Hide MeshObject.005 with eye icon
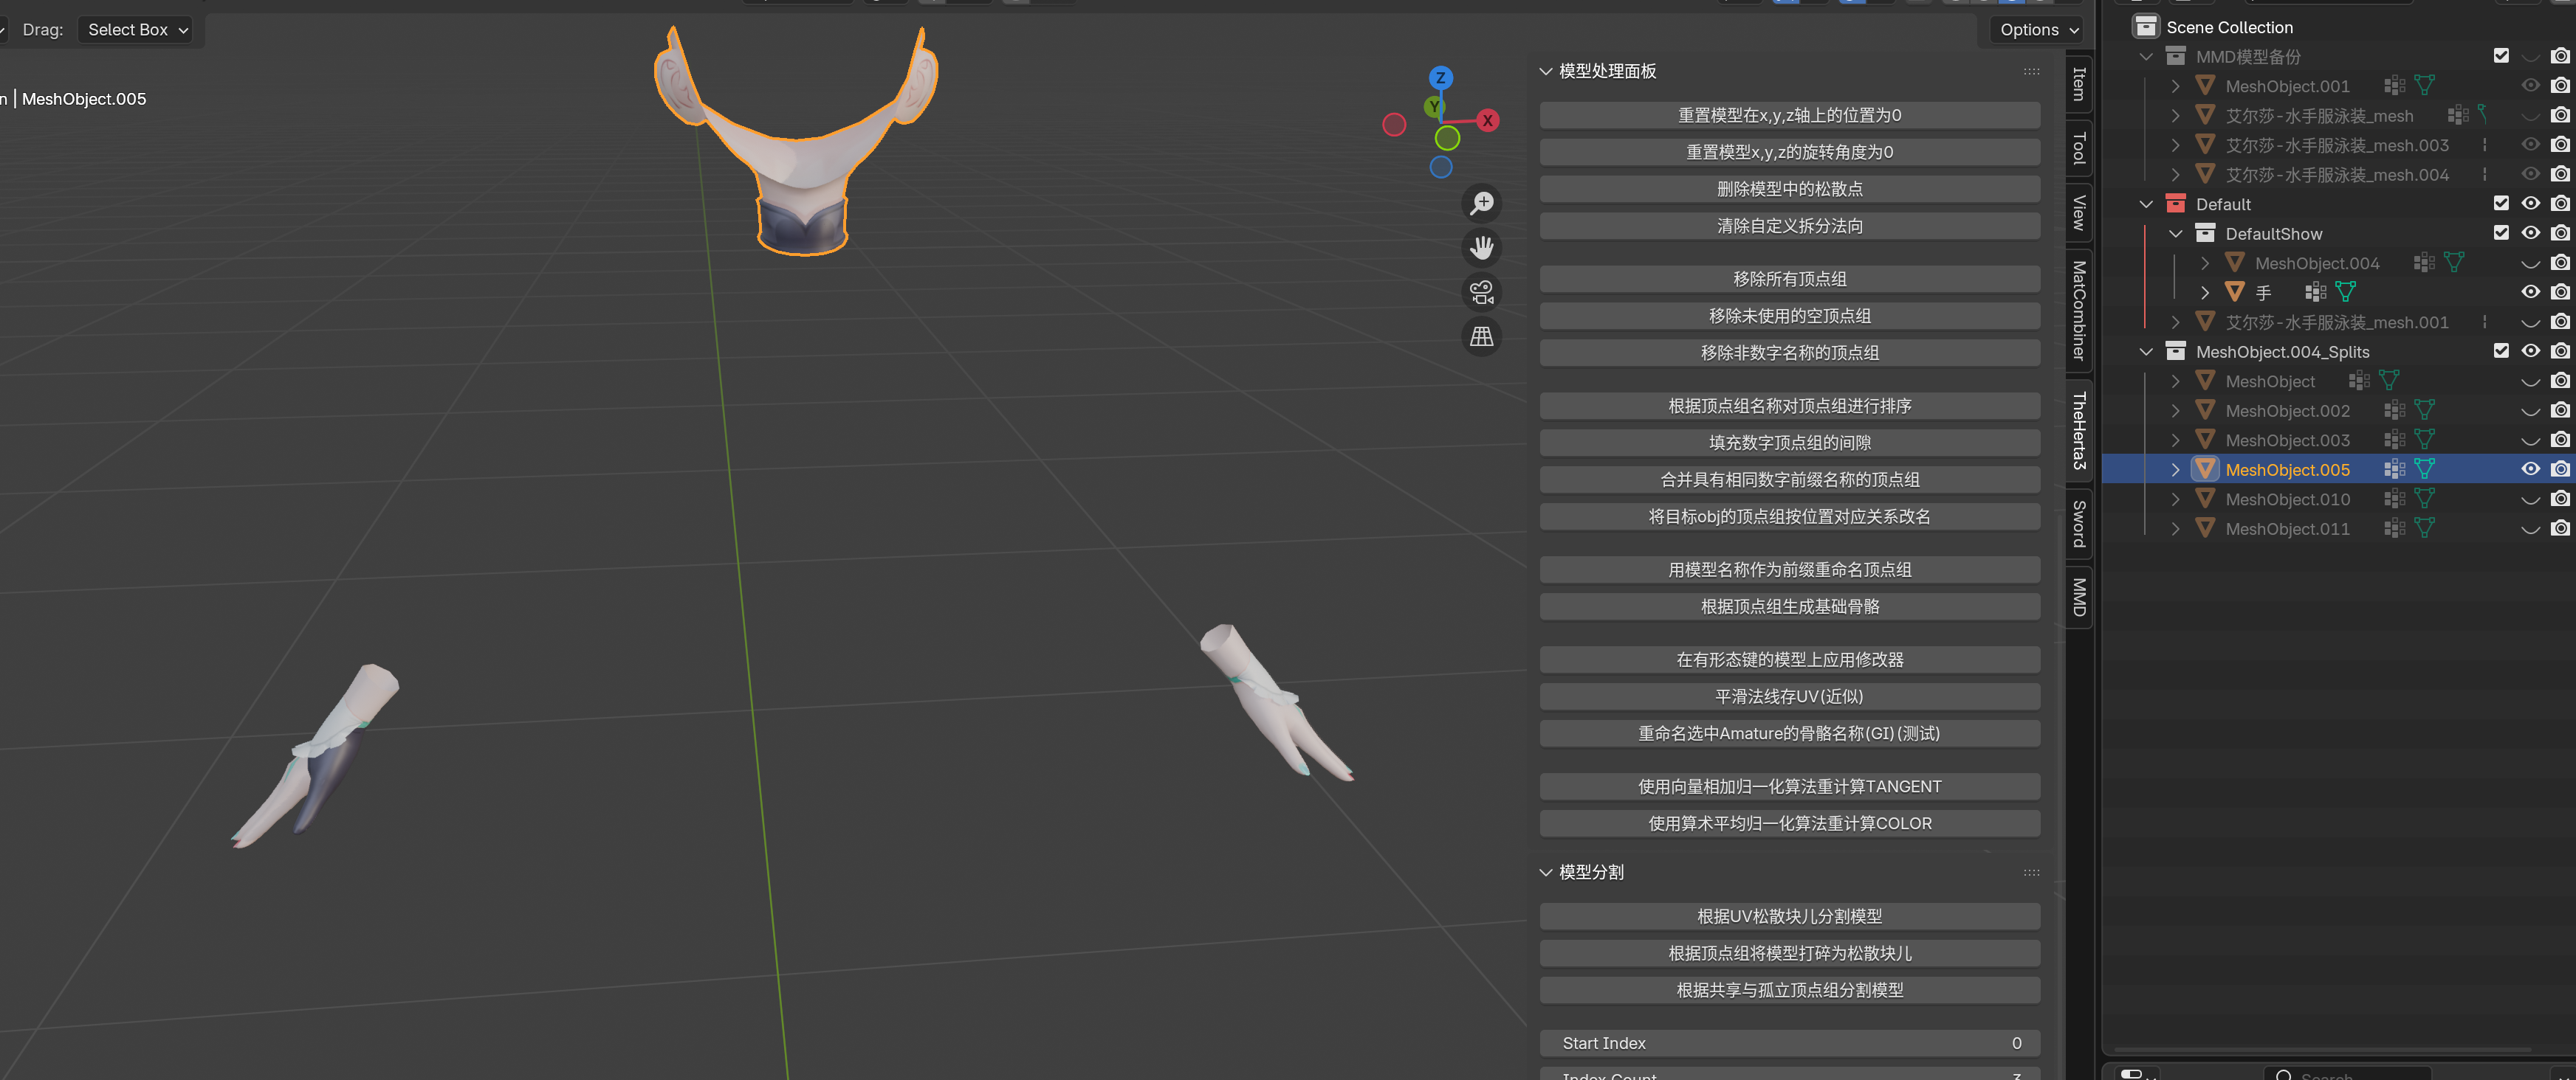 [2530, 470]
